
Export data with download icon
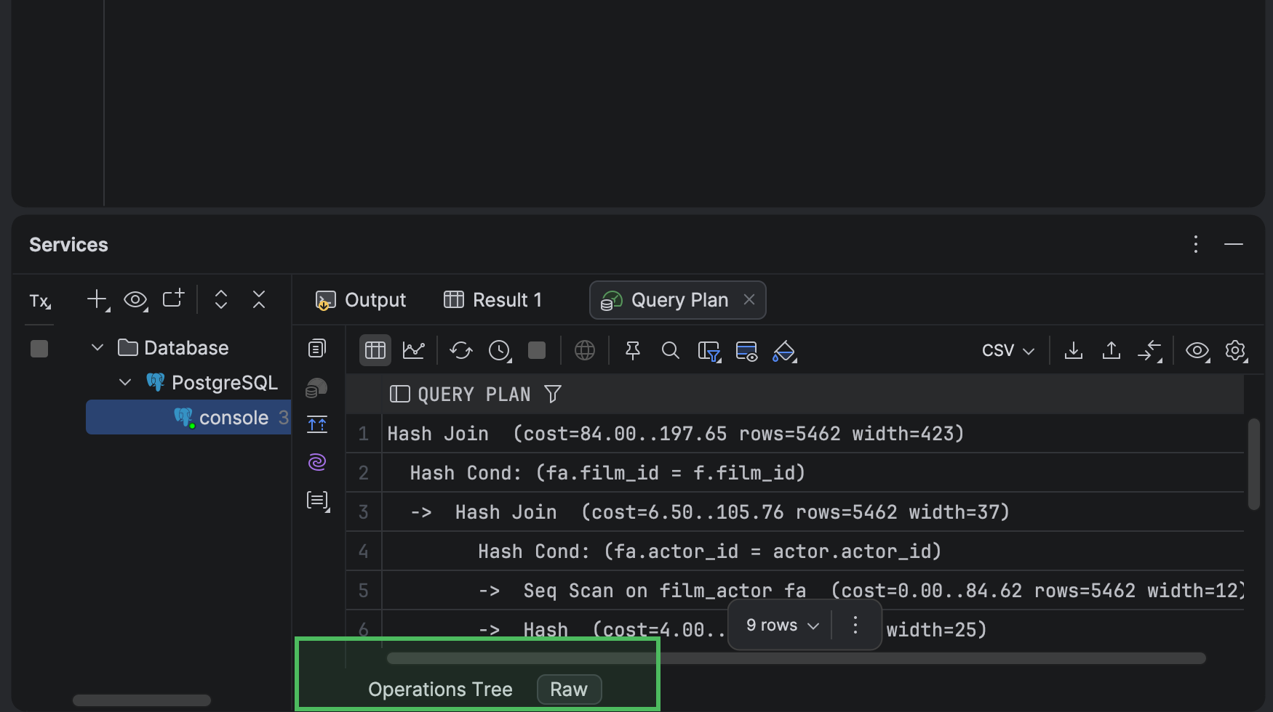pyautogui.click(x=1074, y=351)
